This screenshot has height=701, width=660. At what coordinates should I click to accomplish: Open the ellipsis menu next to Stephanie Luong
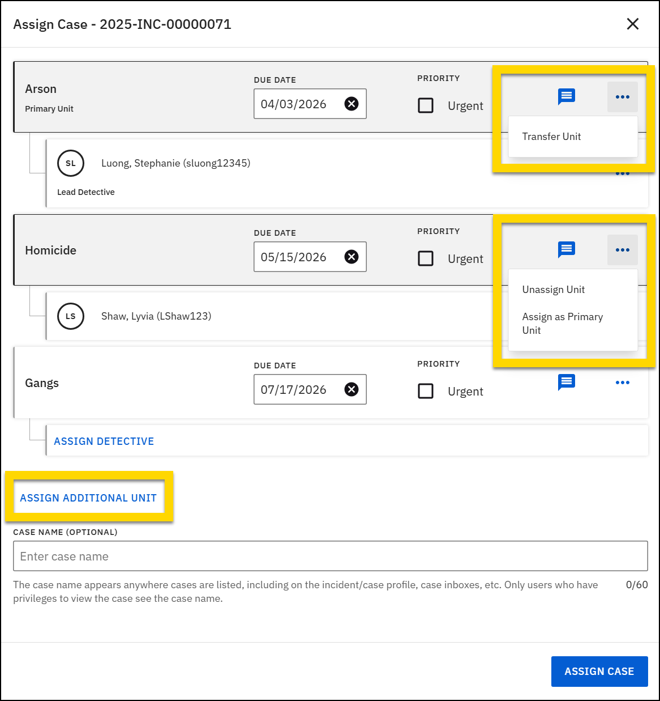point(623,173)
